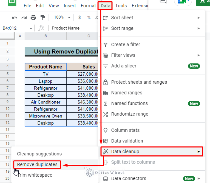
Task: Open Data validation option
Action: point(127,141)
